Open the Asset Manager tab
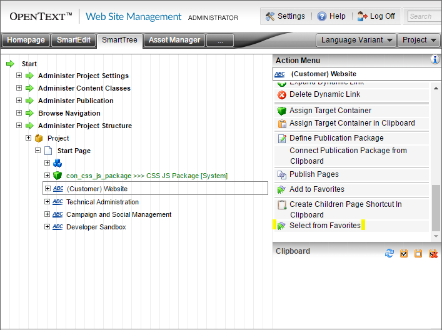The width and height of the screenshot is (442, 330). tap(174, 40)
